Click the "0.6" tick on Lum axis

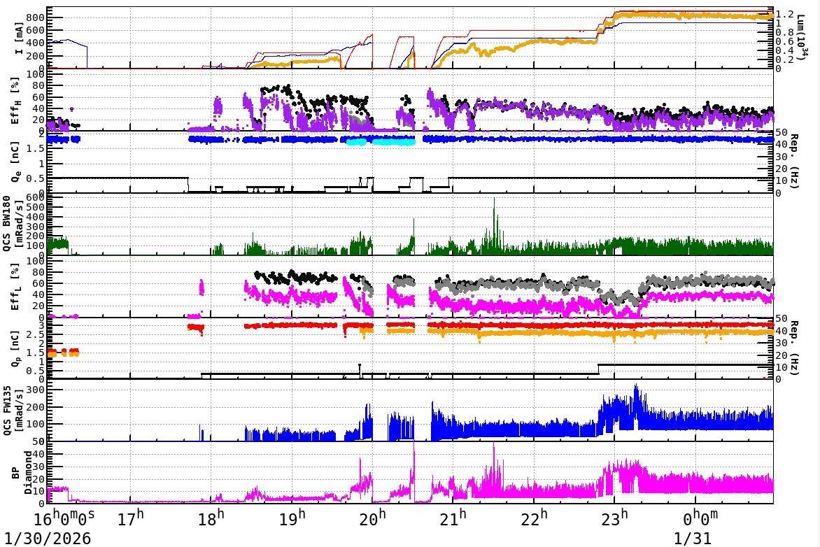[x=784, y=41]
